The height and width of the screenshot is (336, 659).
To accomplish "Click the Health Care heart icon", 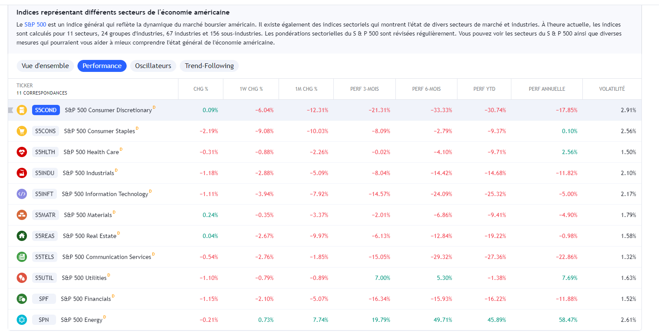I will click(22, 152).
